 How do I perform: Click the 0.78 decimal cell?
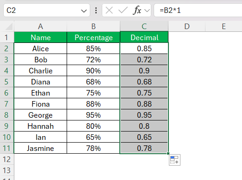pos(144,148)
